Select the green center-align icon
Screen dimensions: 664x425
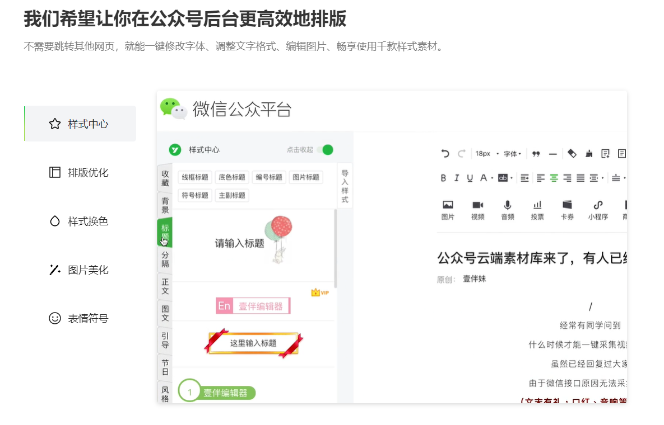pos(554,178)
